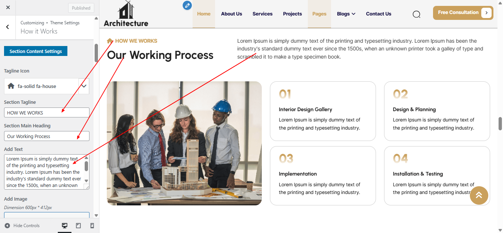Open the Pages menu item

[x=319, y=14]
